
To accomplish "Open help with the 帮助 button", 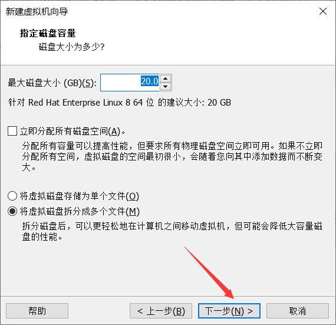I will [37, 311].
